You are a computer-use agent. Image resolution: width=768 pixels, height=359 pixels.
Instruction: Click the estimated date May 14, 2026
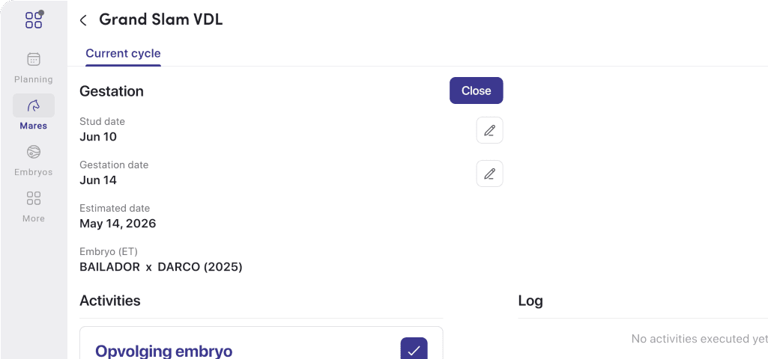pyautogui.click(x=118, y=224)
